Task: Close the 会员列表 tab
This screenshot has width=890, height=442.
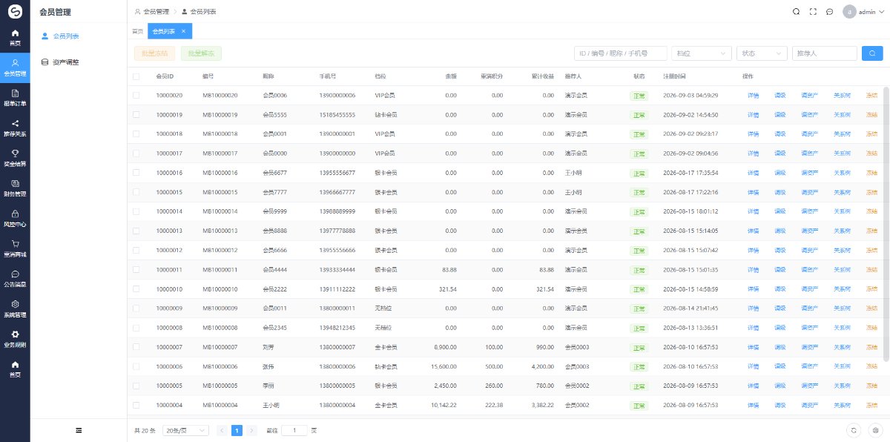Action: 183,31
